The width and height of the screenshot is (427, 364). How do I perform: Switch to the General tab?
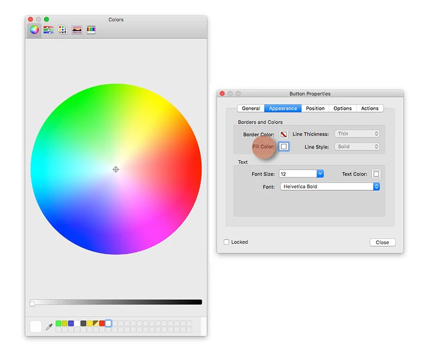click(x=251, y=108)
